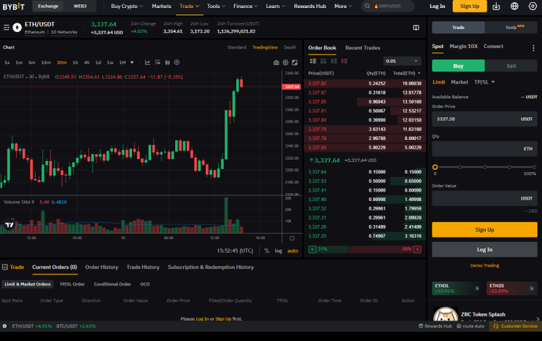Click the TradingView logo on chart

point(9,225)
